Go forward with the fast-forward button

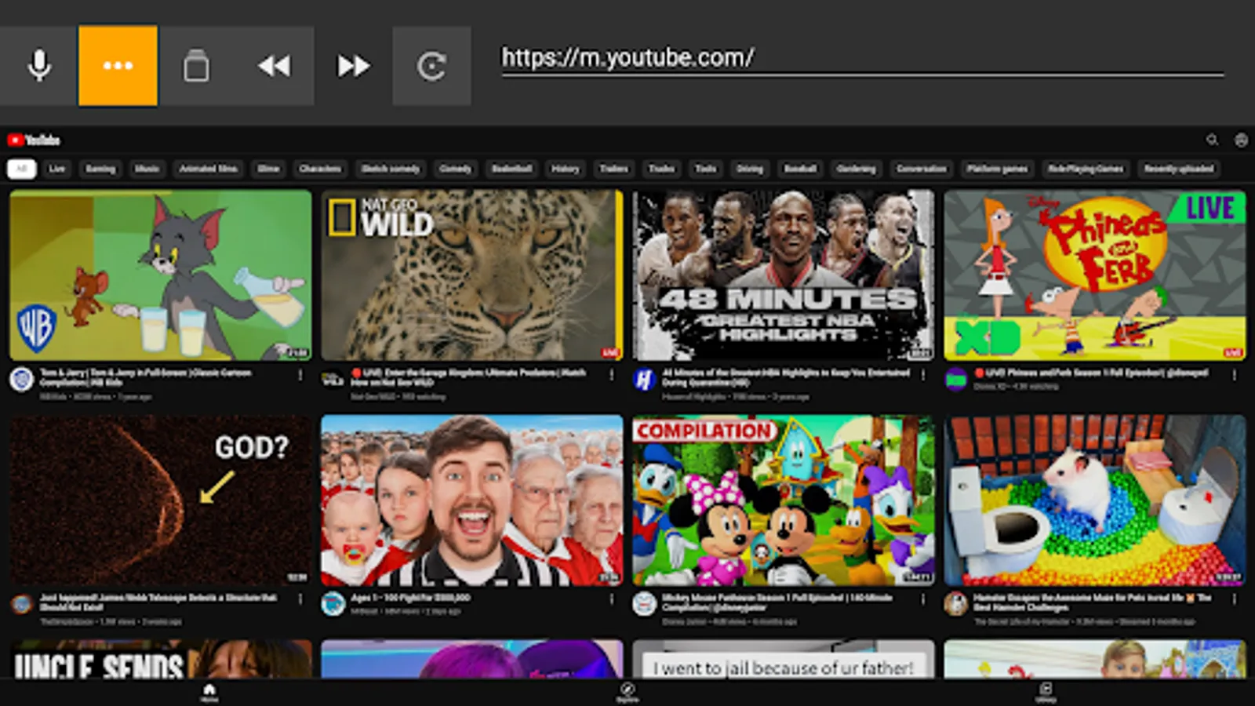click(x=353, y=66)
